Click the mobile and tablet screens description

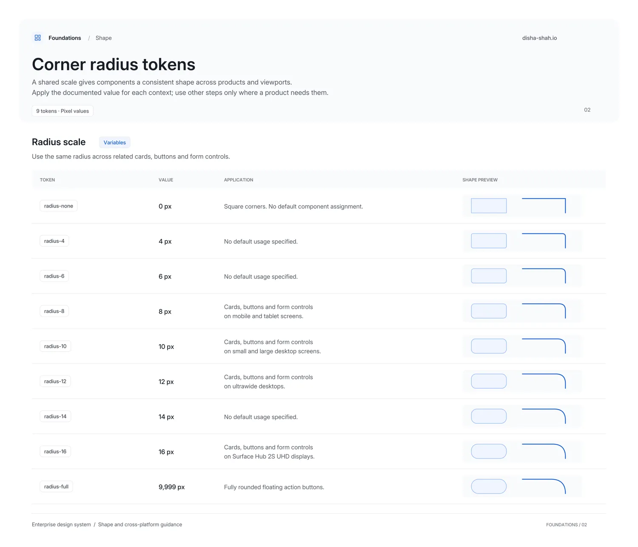[x=268, y=311]
